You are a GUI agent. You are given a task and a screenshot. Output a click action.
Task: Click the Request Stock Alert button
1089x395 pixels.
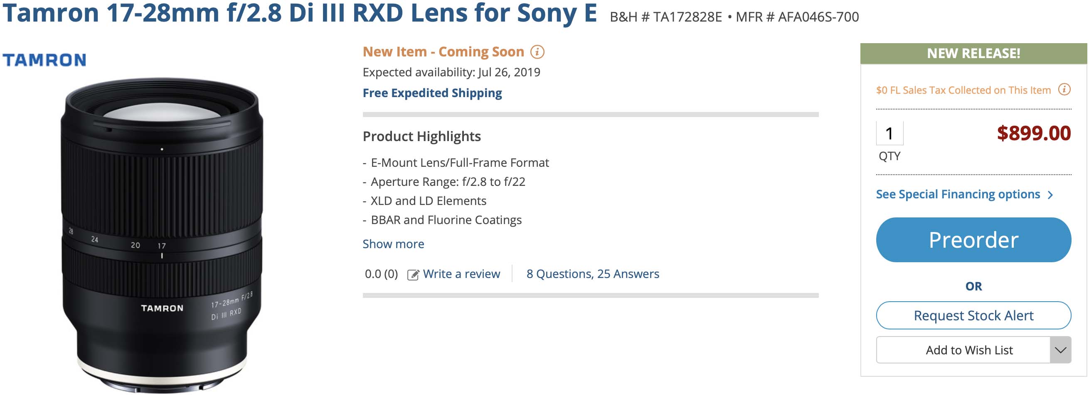(x=973, y=315)
